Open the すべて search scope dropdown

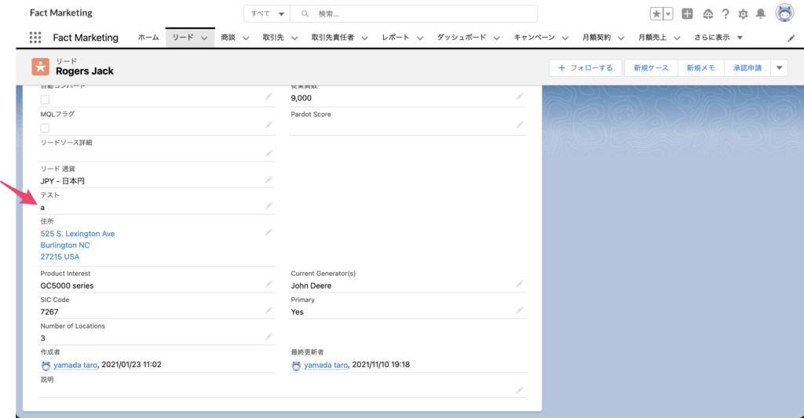coord(267,14)
